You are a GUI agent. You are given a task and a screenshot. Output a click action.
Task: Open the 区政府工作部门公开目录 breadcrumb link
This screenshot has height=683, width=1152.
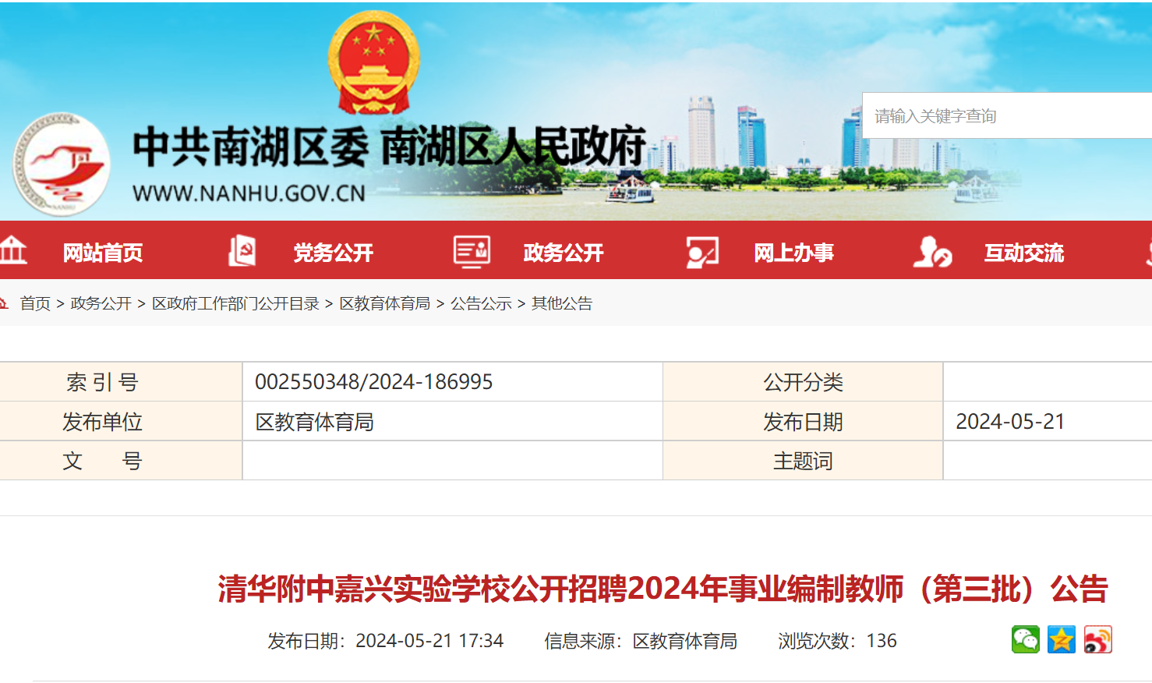point(235,303)
